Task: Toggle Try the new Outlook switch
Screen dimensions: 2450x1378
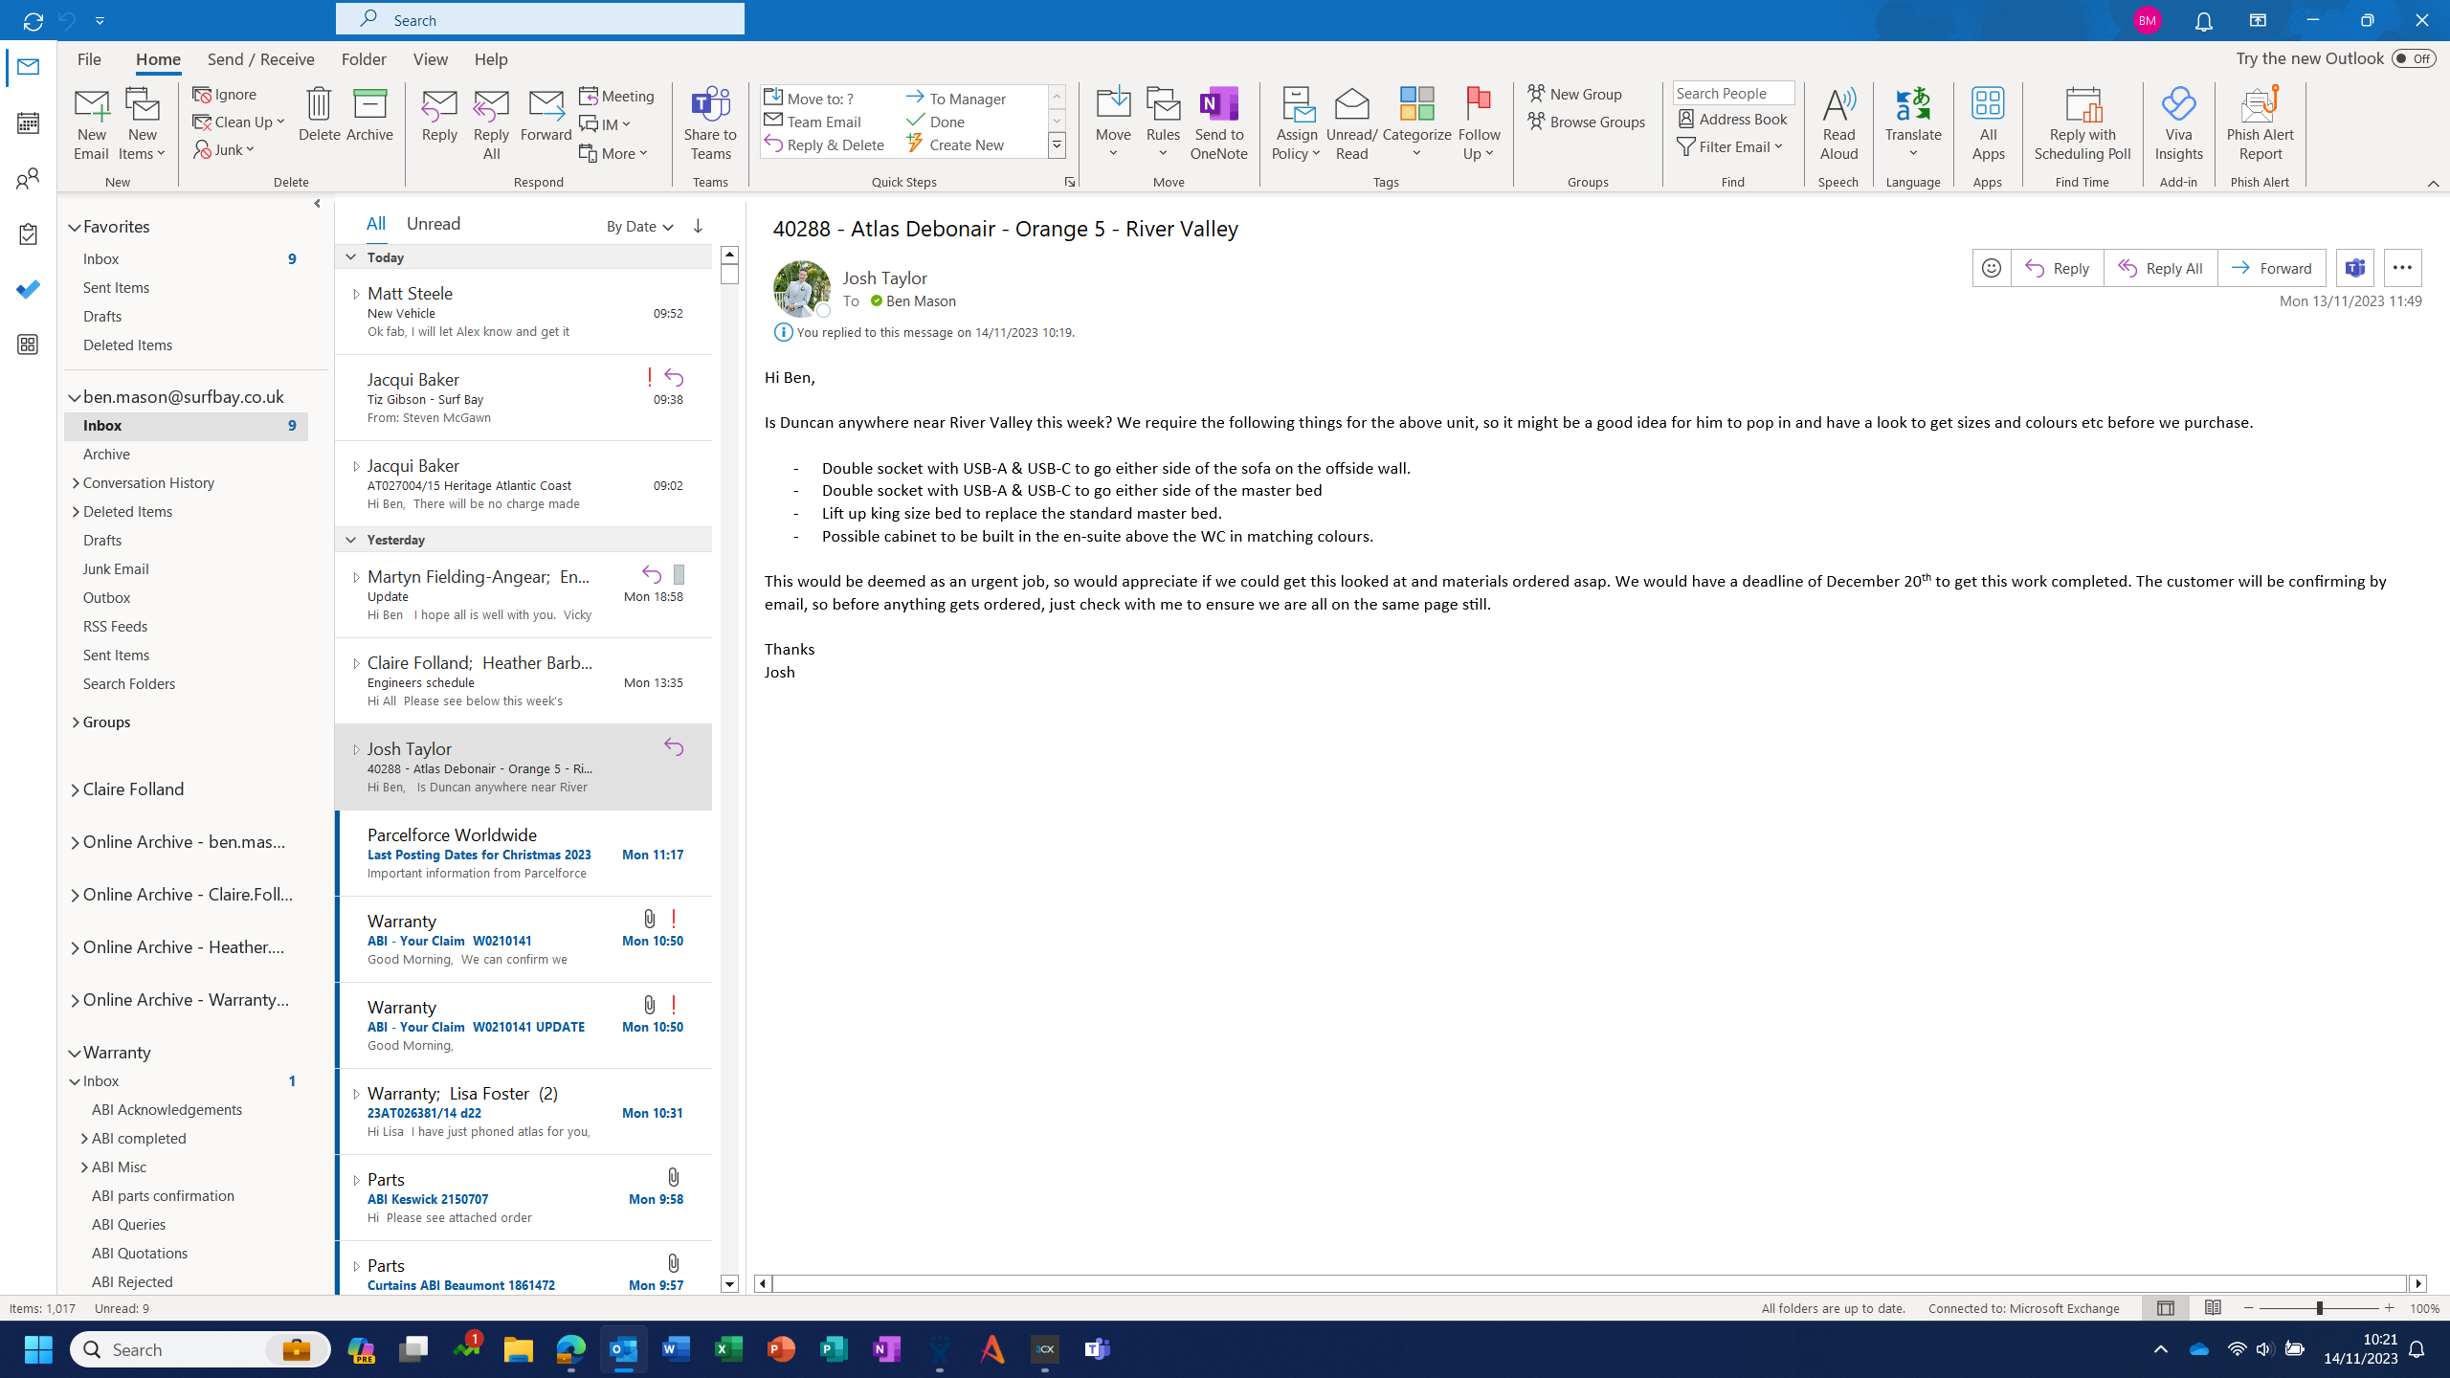Action: [2412, 58]
